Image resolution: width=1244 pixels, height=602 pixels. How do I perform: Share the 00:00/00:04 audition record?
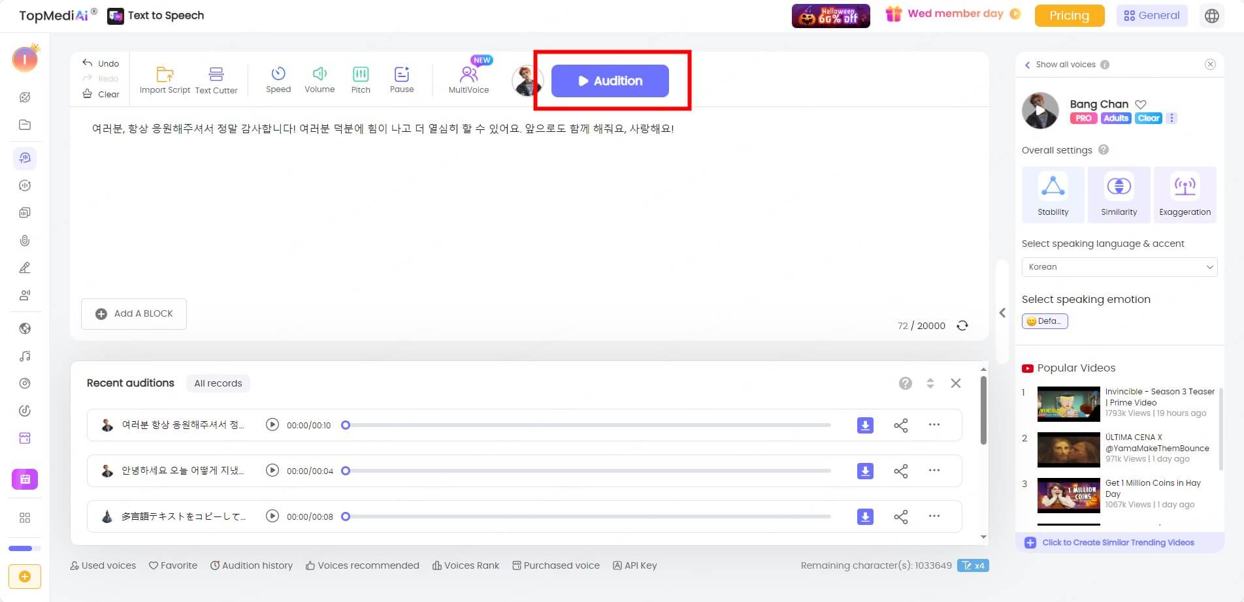pyautogui.click(x=901, y=471)
